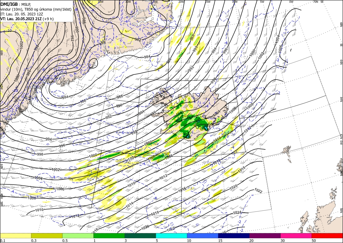The image size is (343, 243).
Task: Click the legend value '0.1'
Action: click(x=2, y=241)
